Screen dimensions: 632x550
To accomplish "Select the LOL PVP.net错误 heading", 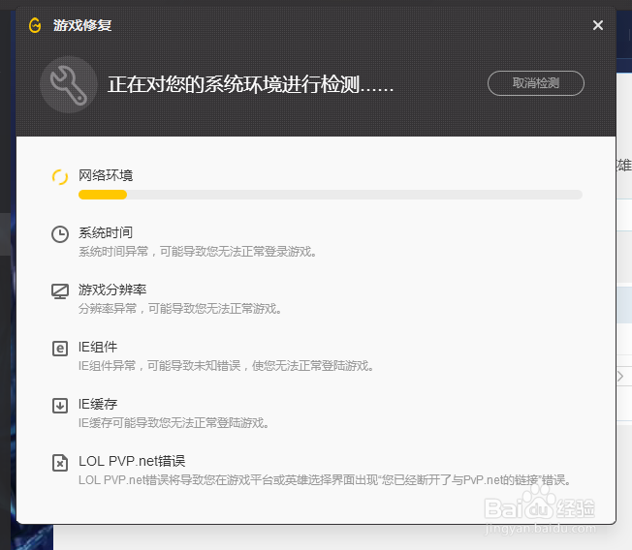I will tap(132, 462).
